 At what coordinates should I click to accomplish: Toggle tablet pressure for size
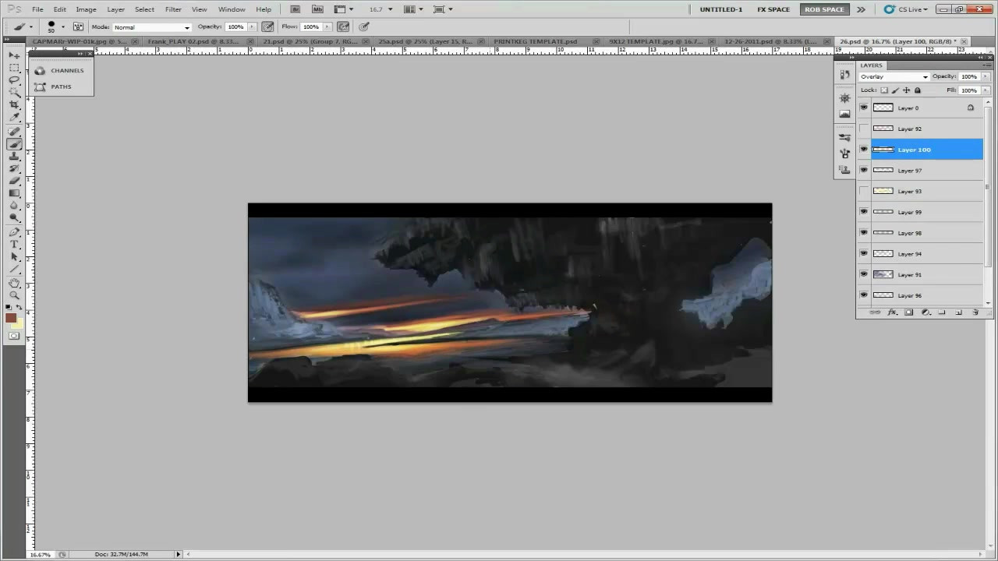[x=364, y=26]
